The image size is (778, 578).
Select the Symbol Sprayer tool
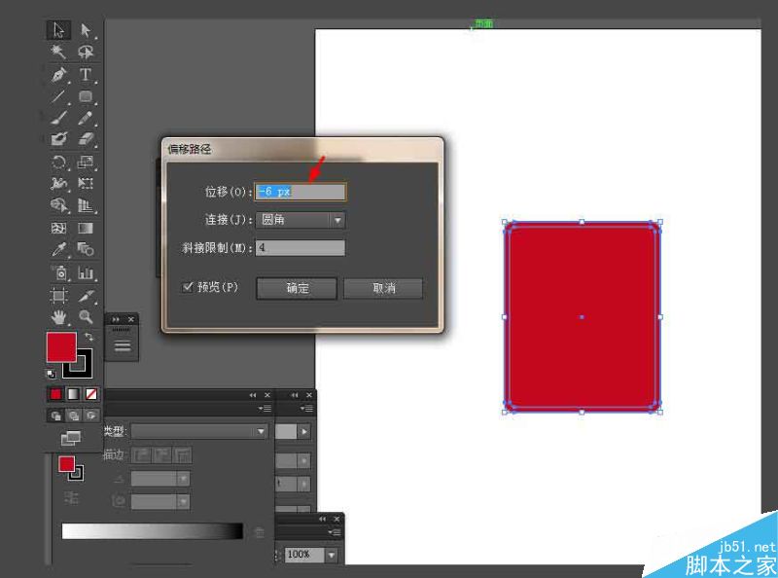[58, 272]
